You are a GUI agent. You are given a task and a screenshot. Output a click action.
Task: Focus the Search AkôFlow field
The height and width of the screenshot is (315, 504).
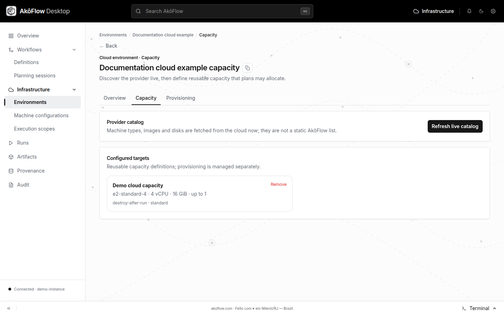pos(222,11)
